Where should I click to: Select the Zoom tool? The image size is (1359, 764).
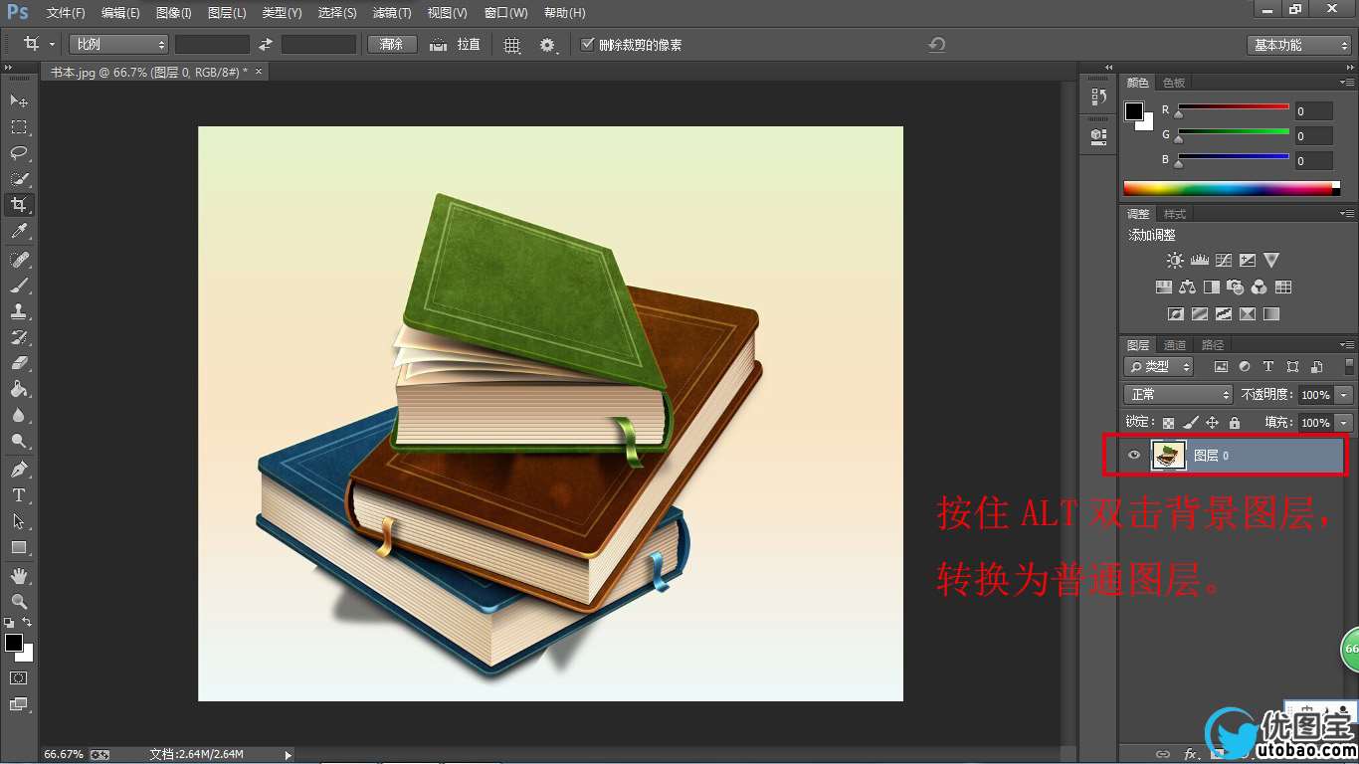19,602
